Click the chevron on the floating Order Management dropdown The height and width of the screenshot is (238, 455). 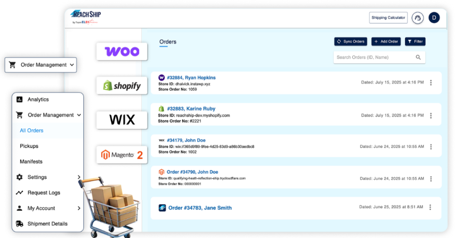(x=72, y=65)
